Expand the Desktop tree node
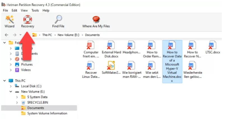226x124 pixels. 11,48
